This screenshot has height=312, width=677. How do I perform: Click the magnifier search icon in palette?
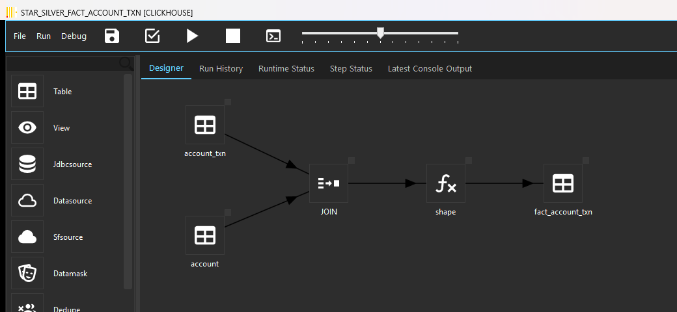(126, 64)
